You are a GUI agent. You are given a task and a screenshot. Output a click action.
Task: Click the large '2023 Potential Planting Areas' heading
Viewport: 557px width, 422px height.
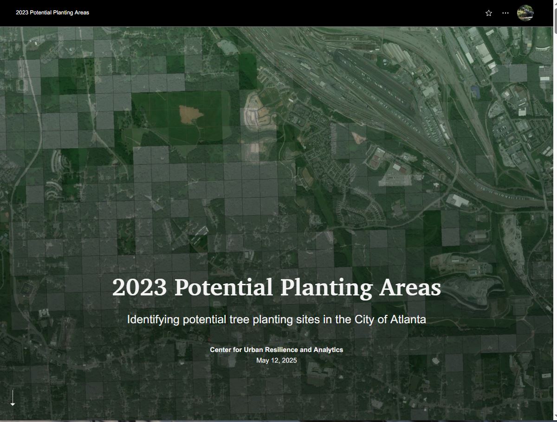[x=276, y=287]
